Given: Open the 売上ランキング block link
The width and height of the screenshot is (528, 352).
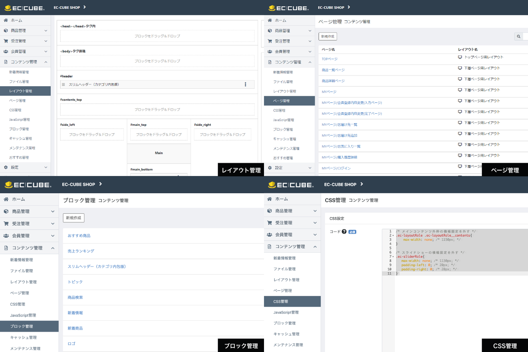Looking at the screenshot, I should (x=81, y=251).
